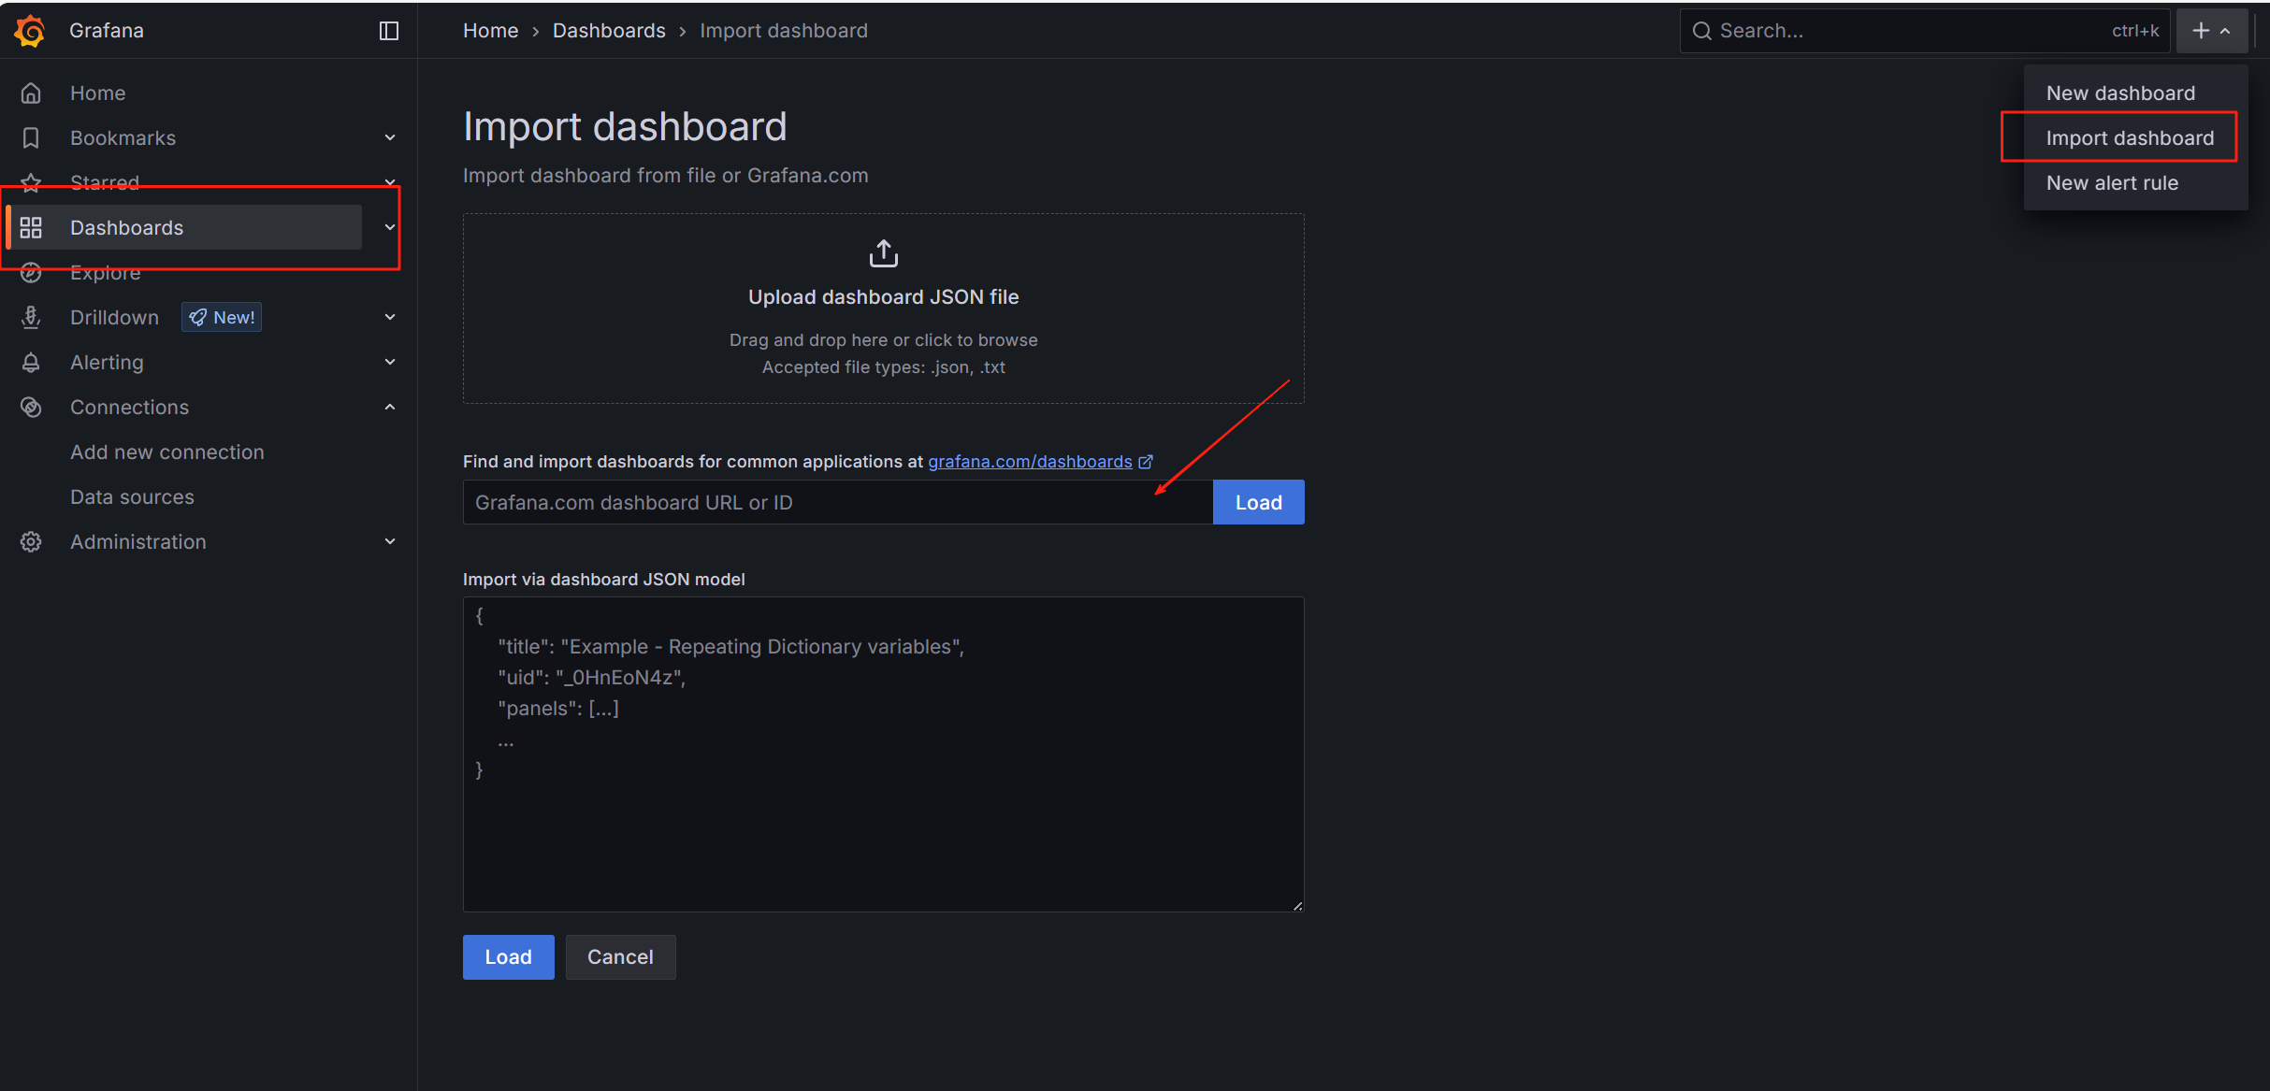Click the Starred star icon
Image resolution: width=2270 pixels, height=1091 pixels.
point(31,183)
